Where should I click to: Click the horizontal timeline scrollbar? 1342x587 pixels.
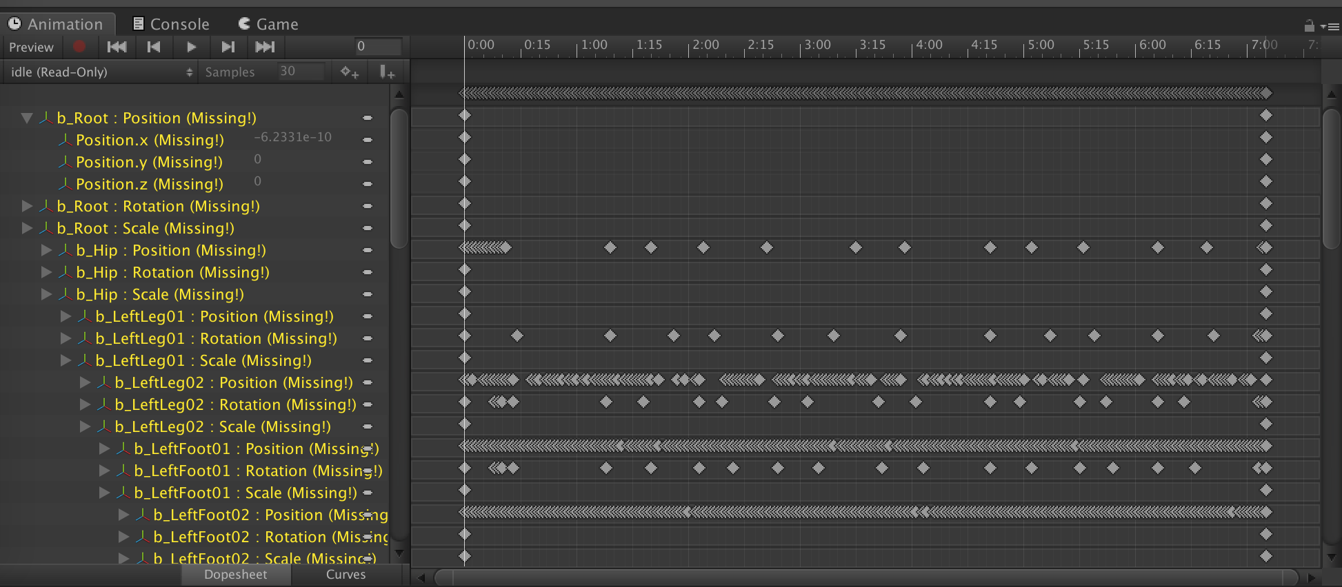(865, 577)
